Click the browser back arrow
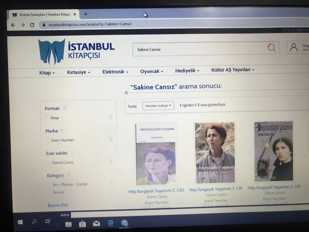The width and height of the screenshot is (309, 232). [x=13, y=25]
